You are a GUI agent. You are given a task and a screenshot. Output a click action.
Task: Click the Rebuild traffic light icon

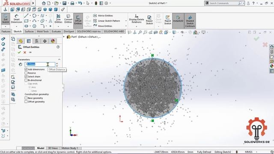96,3
